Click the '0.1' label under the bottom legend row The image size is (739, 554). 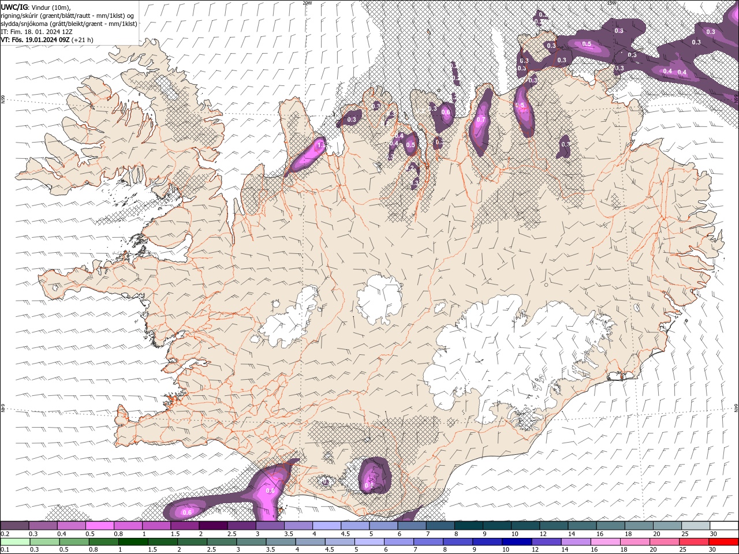pos(5,550)
